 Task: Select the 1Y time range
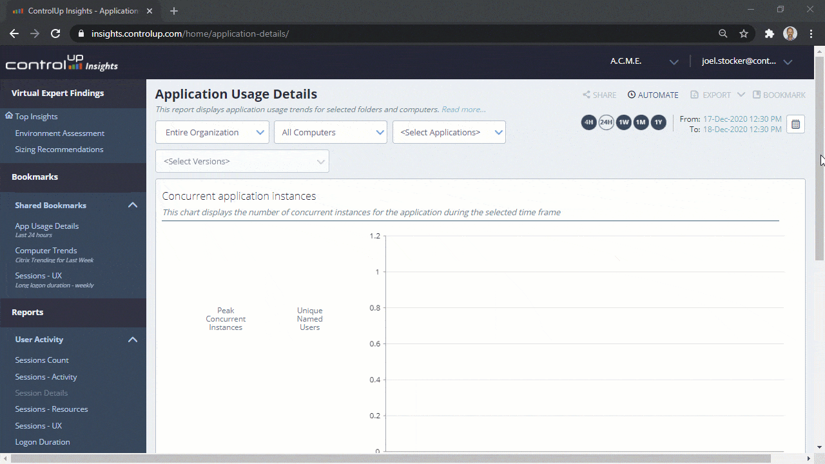(x=658, y=122)
